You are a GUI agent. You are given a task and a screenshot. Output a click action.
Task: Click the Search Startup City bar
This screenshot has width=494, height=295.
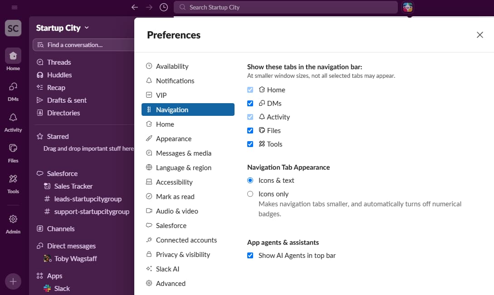(x=285, y=7)
